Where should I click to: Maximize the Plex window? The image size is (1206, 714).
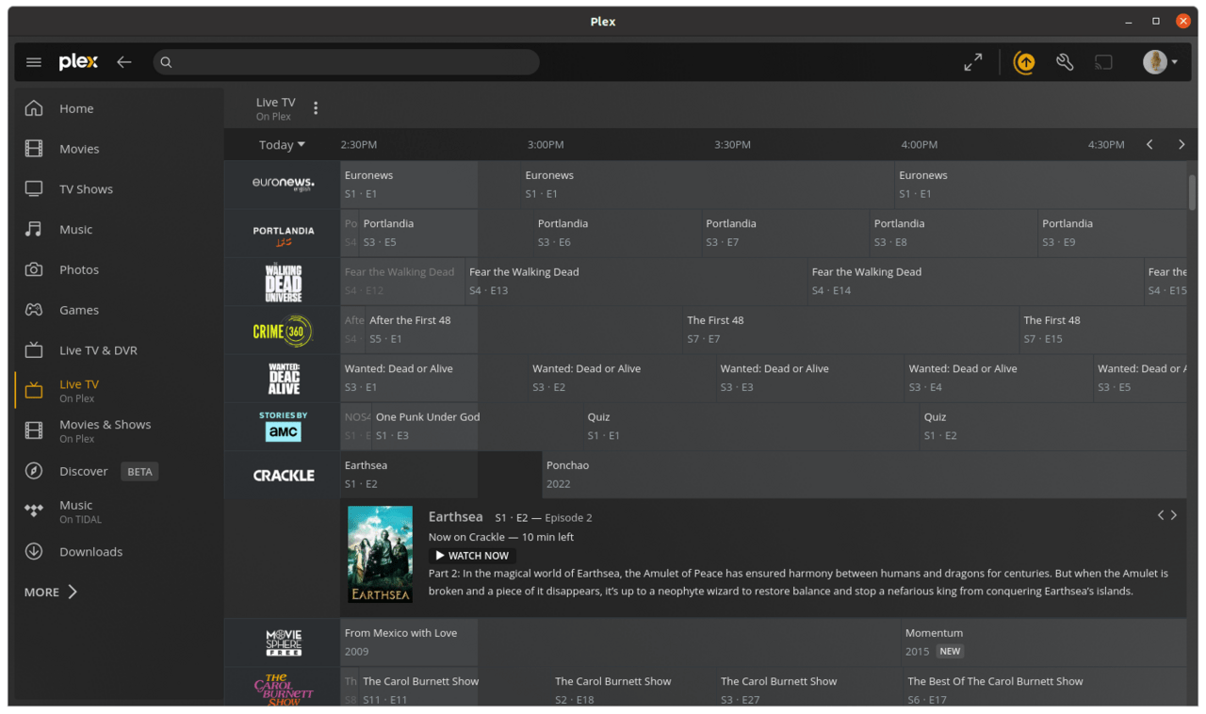[x=1156, y=22]
